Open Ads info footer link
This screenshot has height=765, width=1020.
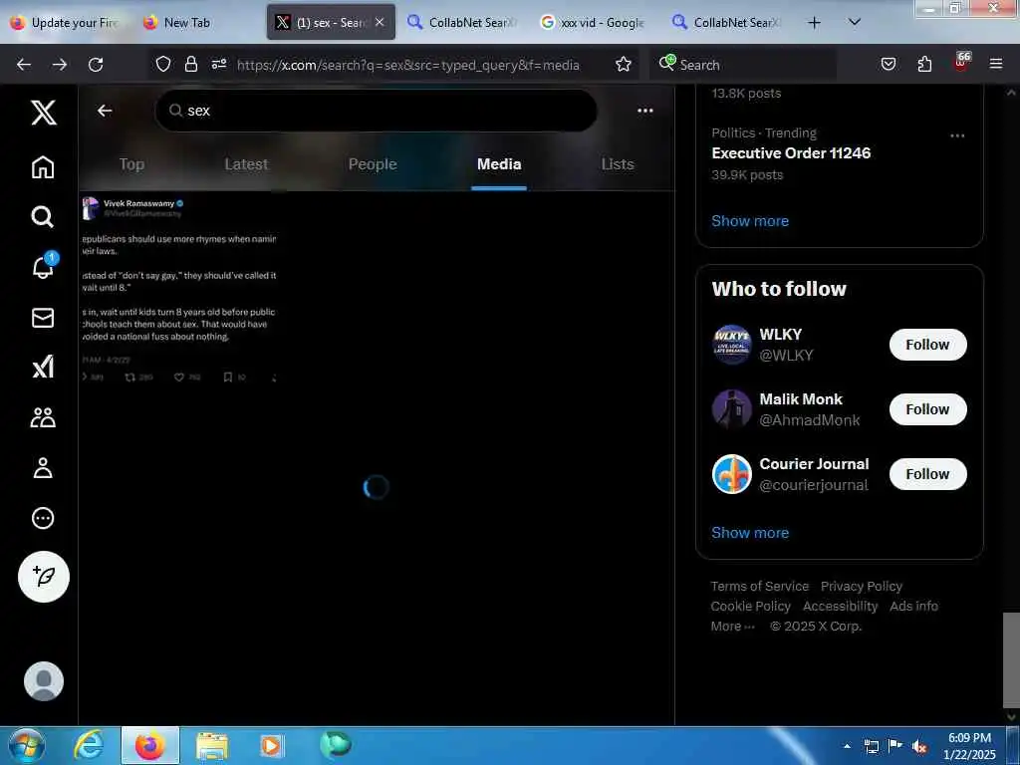point(914,607)
